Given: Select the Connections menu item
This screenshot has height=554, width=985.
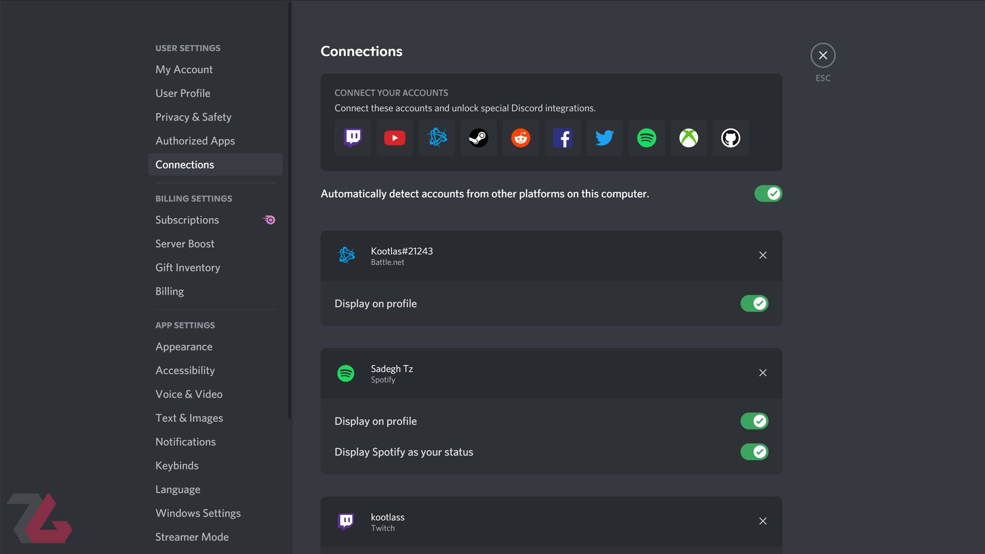Looking at the screenshot, I should pyautogui.click(x=215, y=165).
